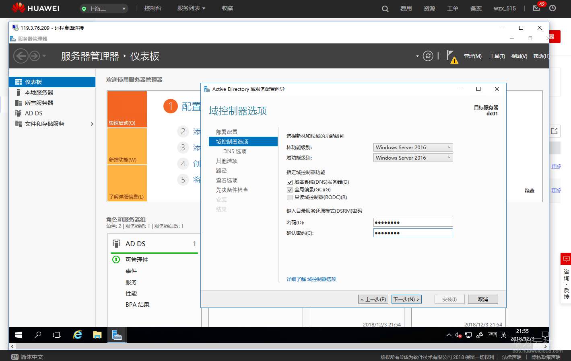
Task: Click the search magnifier in Huawei Cloud bar
Action: pos(385,8)
